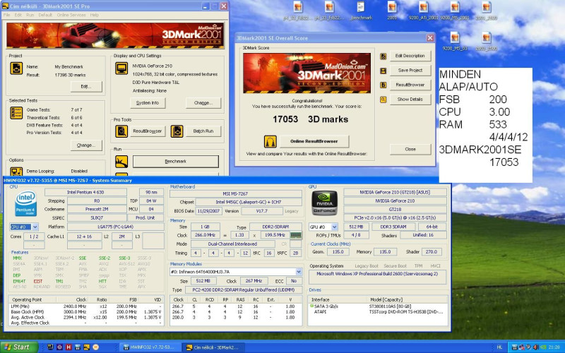Click the Intel 945GC chipset field
This screenshot has width=565, height=353.
tap(249, 202)
